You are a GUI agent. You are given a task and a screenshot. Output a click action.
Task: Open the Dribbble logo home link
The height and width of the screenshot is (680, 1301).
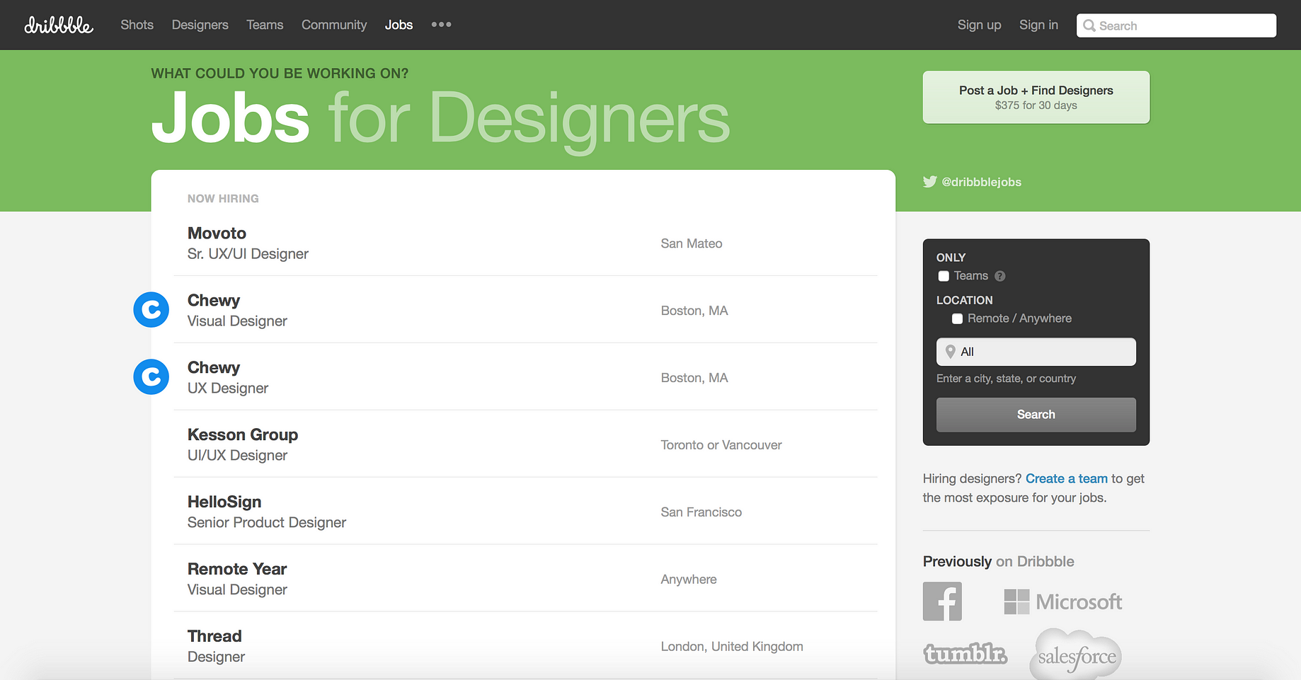(59, 25)
